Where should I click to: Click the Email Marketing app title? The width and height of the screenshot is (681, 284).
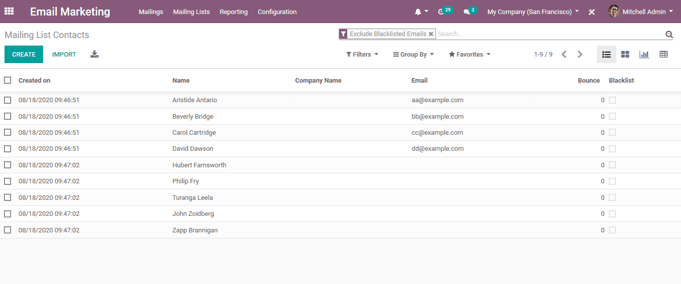point(70,12)
